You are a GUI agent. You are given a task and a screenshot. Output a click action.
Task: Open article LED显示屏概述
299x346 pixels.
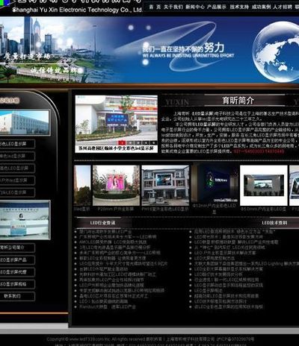(209, 291)
